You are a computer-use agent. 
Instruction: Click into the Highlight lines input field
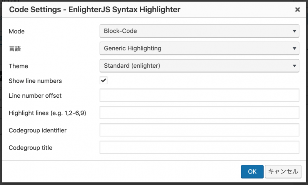[199, 112]
